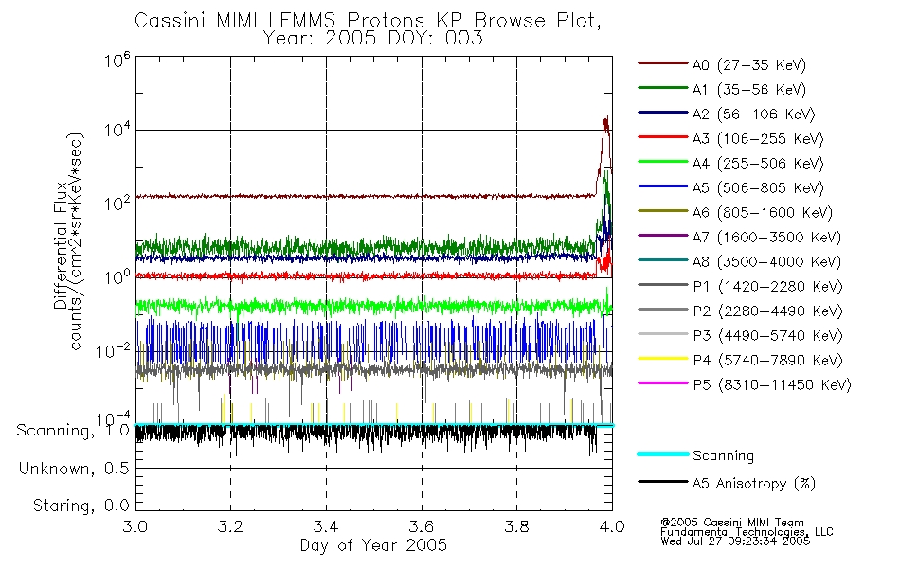Viewport: 900px width, 568px height.
Task: Click the blue A5 (506-805 KeV) legend swatch
Action: point(663,186)
